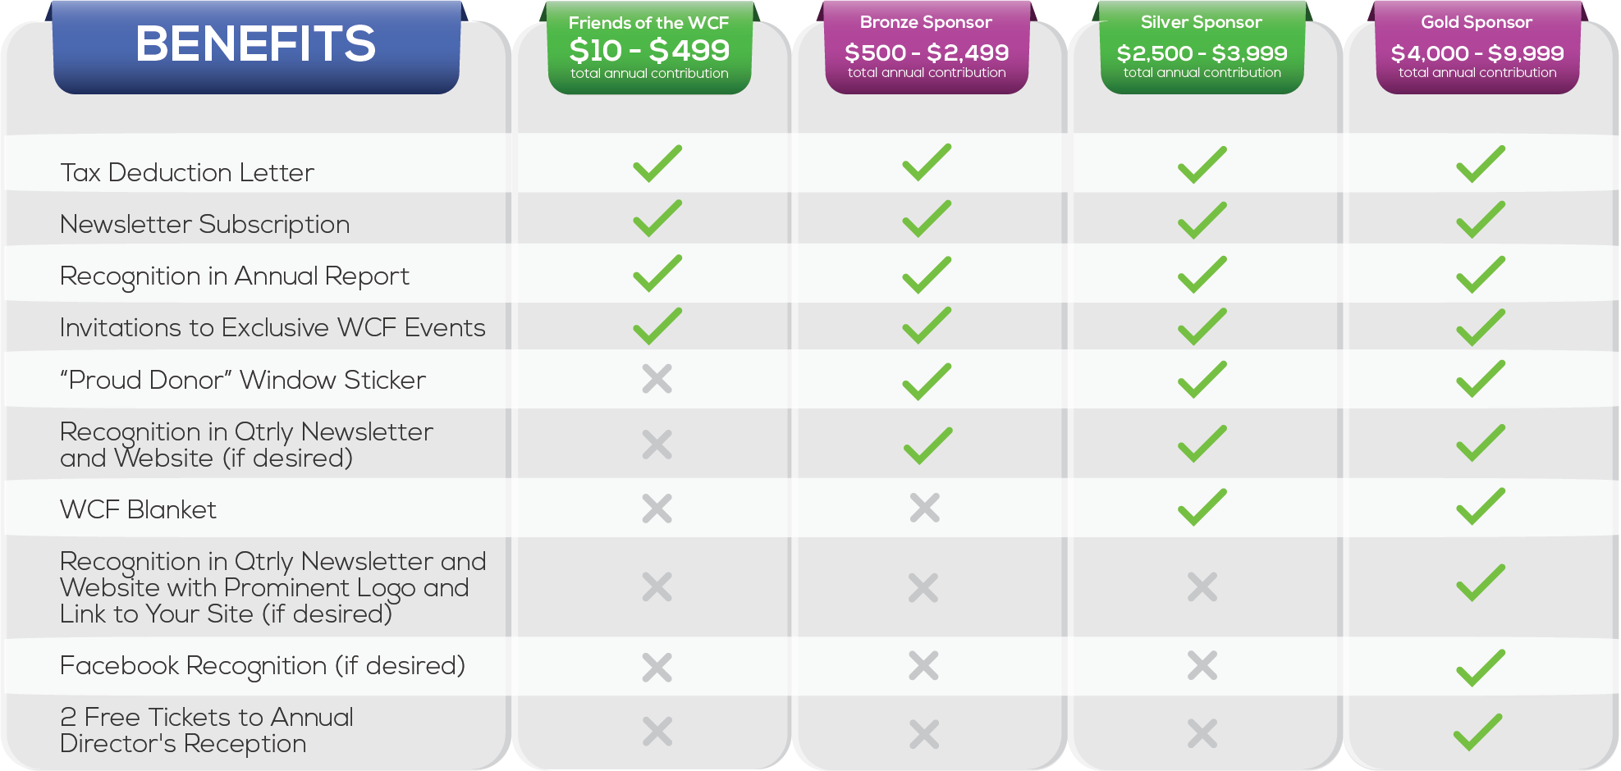Click the Friends of the WCF 2 Free Tickets X mark
Image resolution: width=1621 pixels, height=771 pixels.
pos(657,732)
